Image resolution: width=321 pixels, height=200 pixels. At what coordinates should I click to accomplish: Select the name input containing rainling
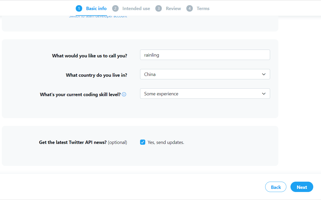tap(205, 55)
